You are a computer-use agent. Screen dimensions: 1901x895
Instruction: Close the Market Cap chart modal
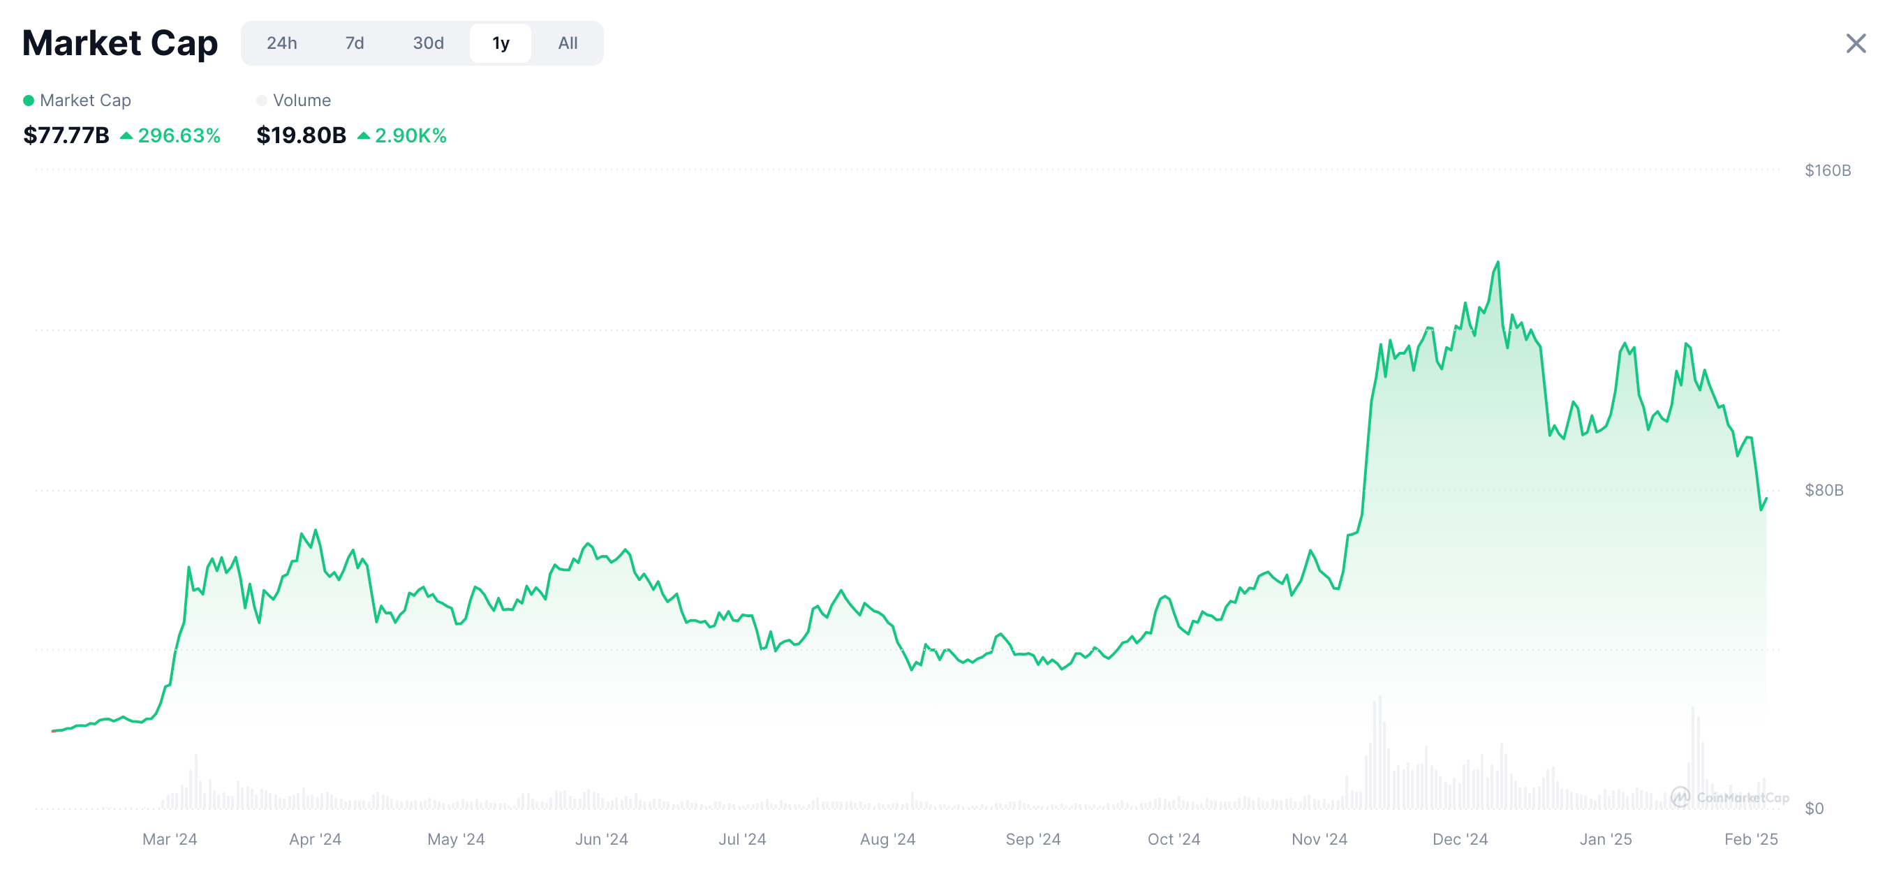(x=1855, y=43)
